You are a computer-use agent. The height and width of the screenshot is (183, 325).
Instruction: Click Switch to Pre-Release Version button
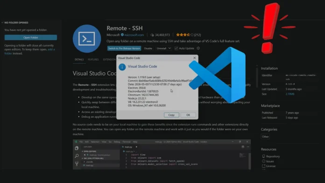124,48
